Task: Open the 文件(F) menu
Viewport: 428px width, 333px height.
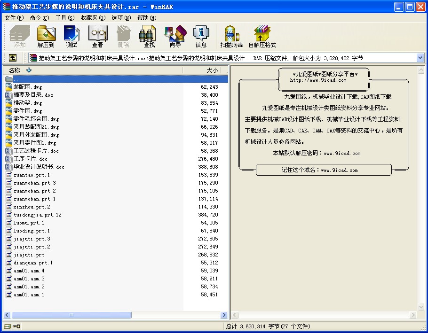Action: tap(14, 18)
